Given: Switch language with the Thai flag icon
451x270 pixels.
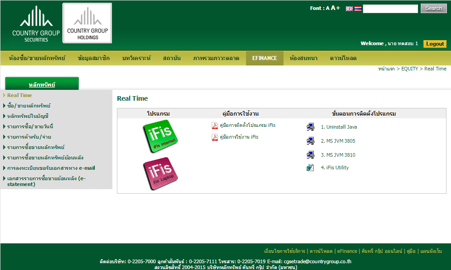Looking at the screenshot, I should point(358,9).
